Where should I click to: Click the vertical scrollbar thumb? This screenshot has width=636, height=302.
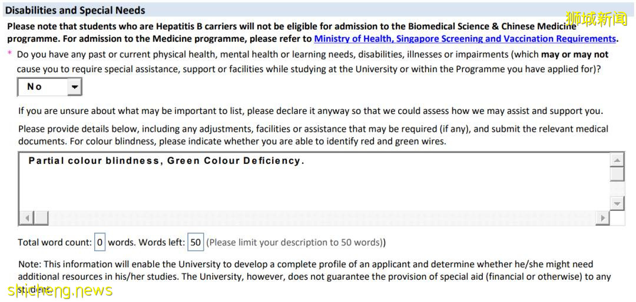point(617,175)
